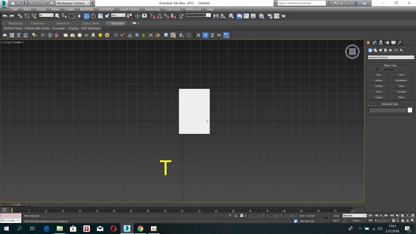Select the Shapes category icon

(375, 50)
